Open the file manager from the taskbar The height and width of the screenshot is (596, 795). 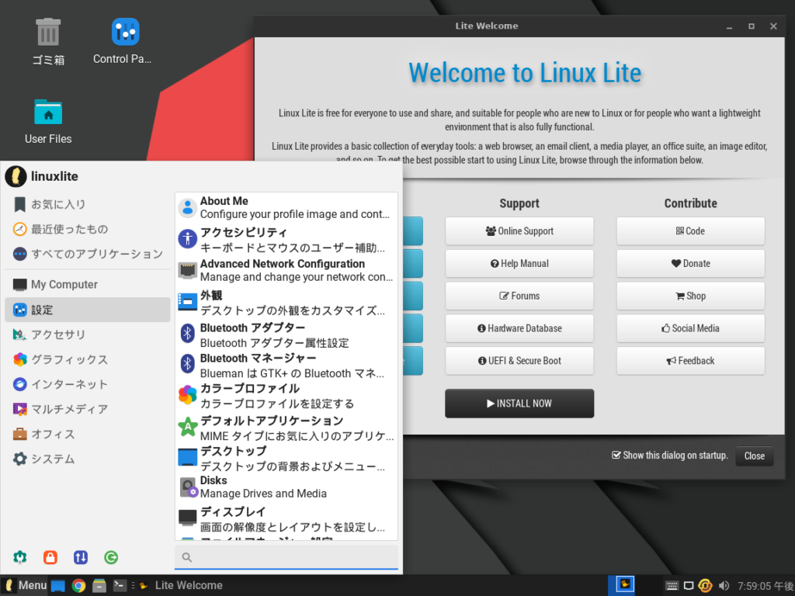pyautogui.click(x=99, y=585)
